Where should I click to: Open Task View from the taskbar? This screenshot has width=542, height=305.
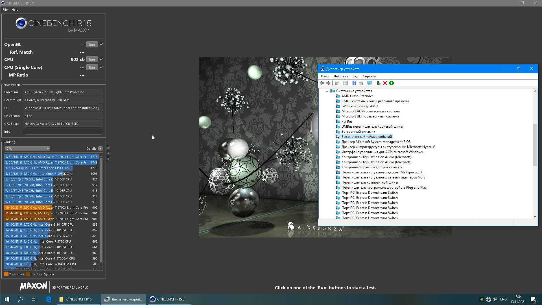click(x=34, y=299)
